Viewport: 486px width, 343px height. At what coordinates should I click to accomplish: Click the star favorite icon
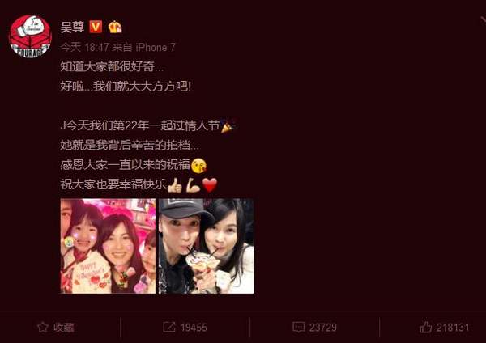(x=43, y=327)
